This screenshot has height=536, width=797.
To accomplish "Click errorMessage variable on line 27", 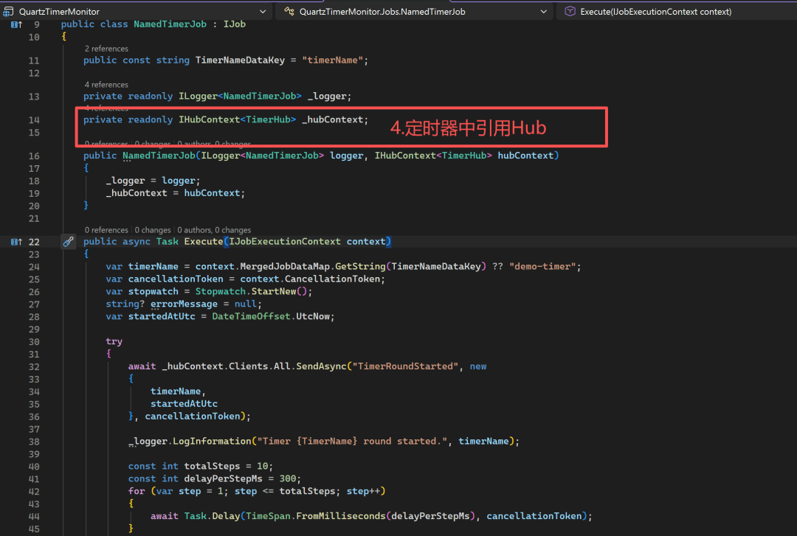I will (184, 304).
